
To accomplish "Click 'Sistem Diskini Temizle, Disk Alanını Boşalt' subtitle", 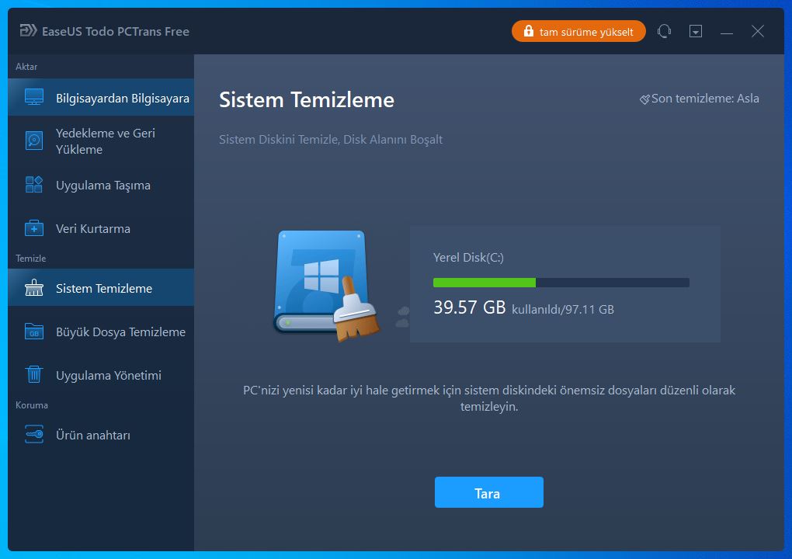I will pyautogui.click(x=330, y=140).
